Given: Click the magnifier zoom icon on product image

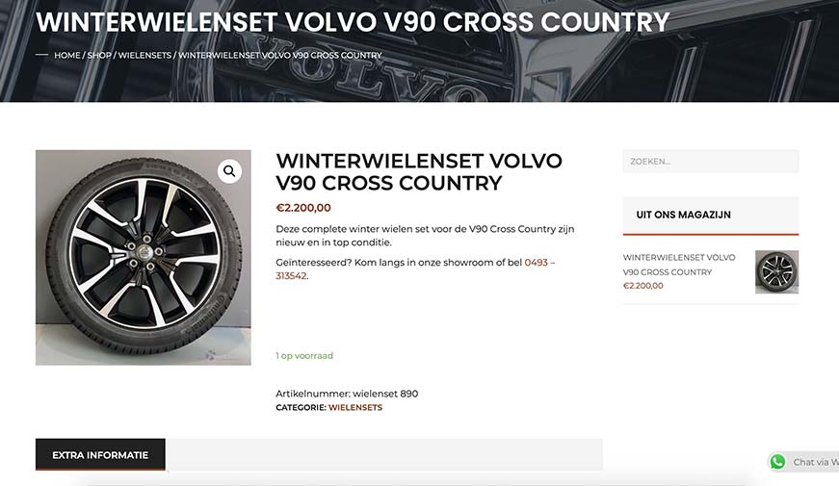Looking at the screenshot, I should tap(229, 171).
